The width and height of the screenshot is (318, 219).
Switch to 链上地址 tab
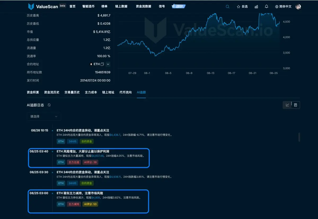click(x=108, y=92)
